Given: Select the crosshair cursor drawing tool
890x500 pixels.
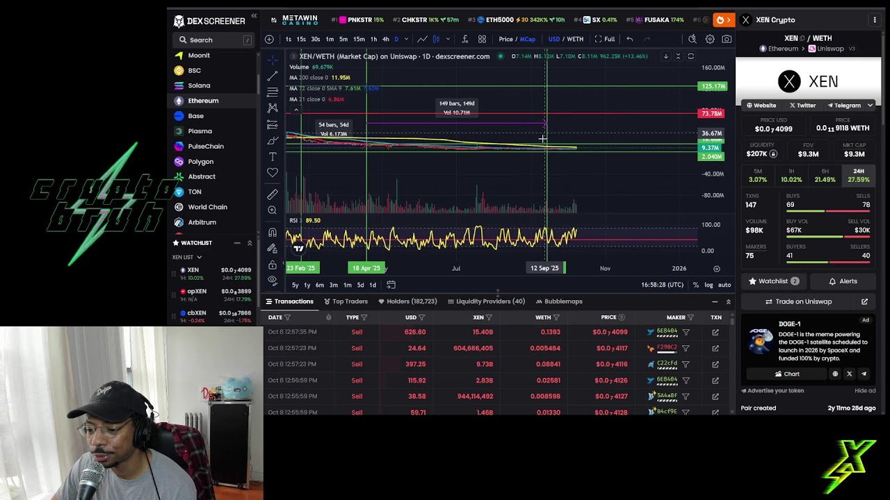Looking at the screenshot, I should (273, 60).
